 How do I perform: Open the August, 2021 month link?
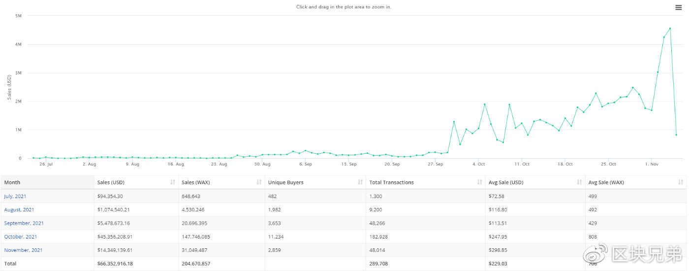[x=19, y=210]
